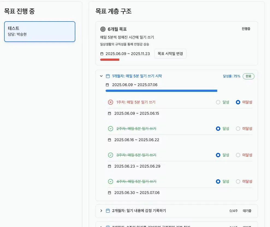Select 달성 radio for 1주차
This screenshot has width=270, height=227.
tap(218, 102)
